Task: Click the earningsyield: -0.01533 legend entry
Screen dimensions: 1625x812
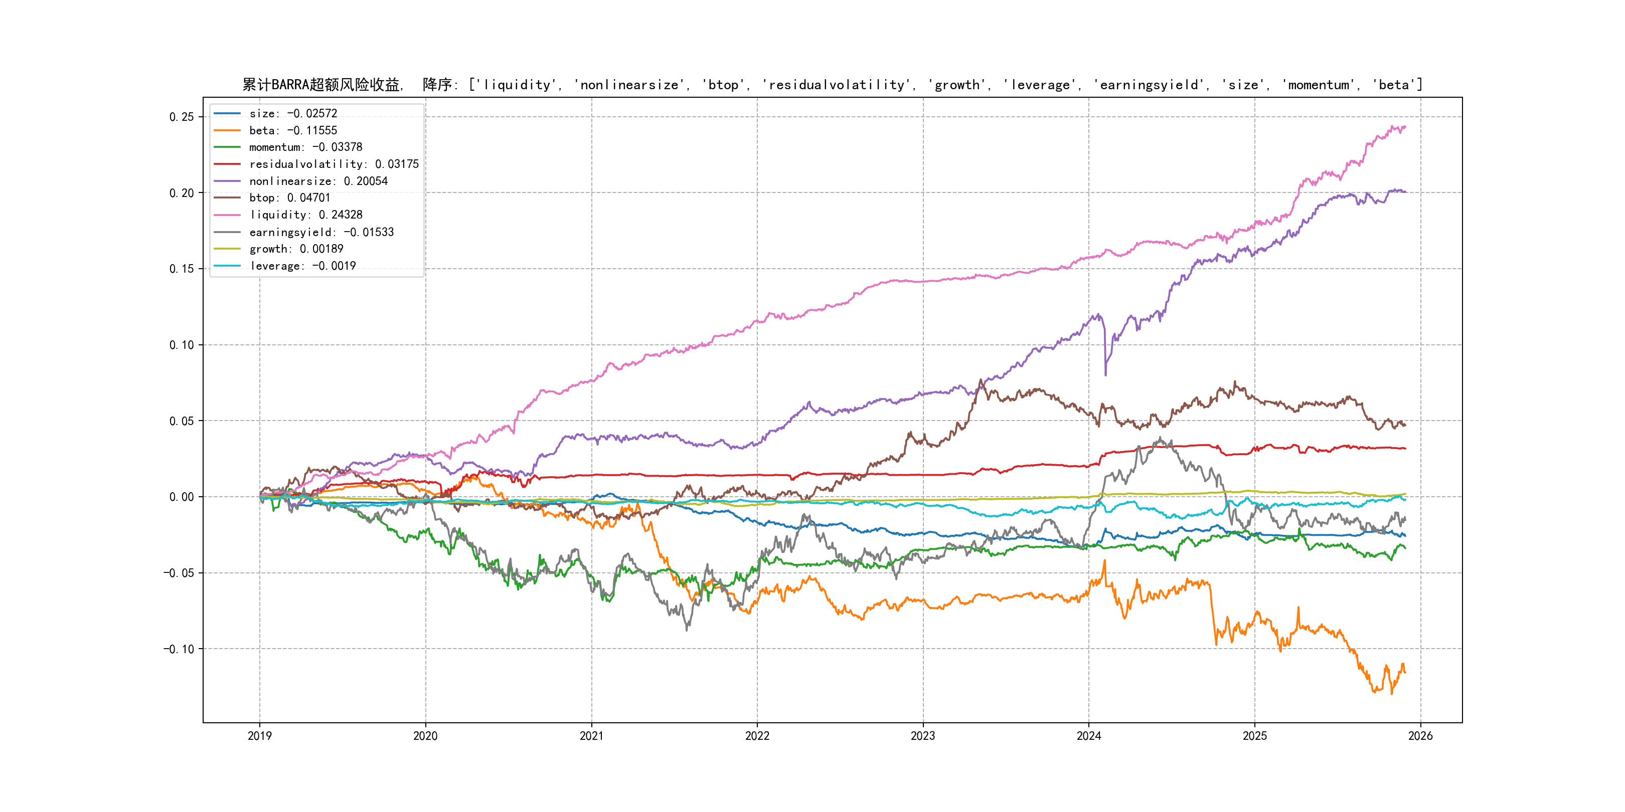Action: (x=321, y=232)
